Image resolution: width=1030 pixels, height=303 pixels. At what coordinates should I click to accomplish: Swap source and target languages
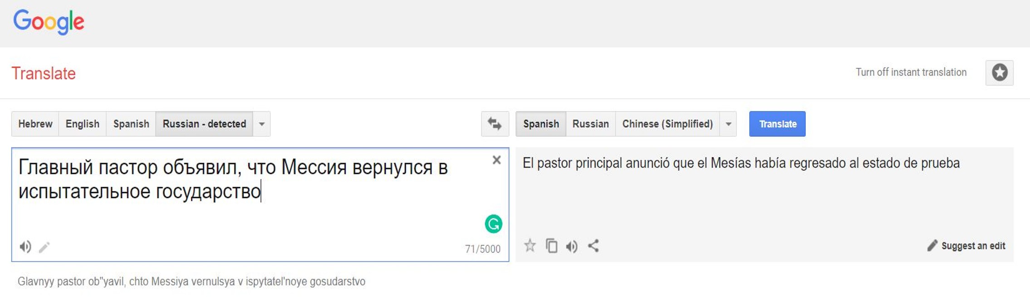pyautogui.click(x=495, y=124)
